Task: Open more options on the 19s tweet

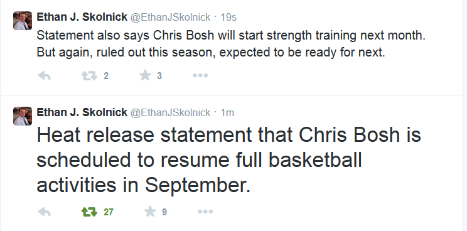Action: click(200, 75)
